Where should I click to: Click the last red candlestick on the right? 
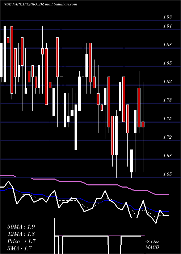pos(143,124)
